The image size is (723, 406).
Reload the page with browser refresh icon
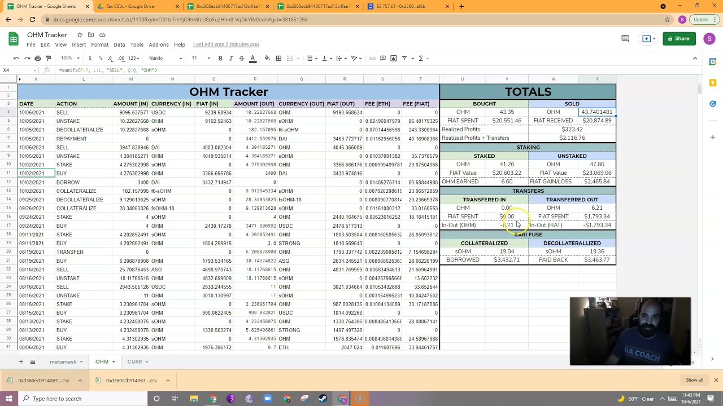click(32, 19)
